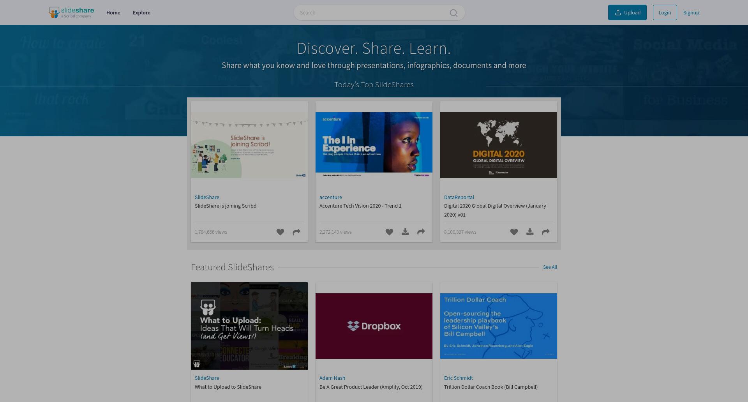Click the 2,272,149 views text

coord(335,232)
